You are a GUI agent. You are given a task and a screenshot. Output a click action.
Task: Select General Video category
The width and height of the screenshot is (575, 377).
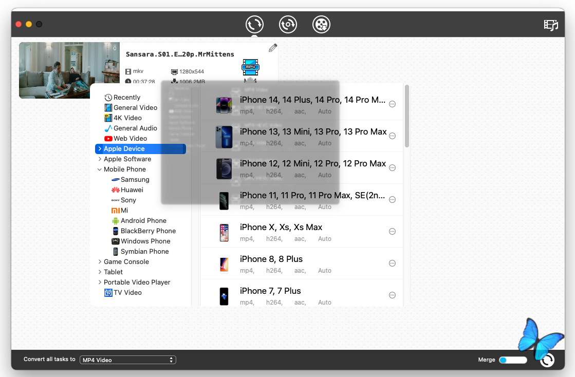pos(131,108)
